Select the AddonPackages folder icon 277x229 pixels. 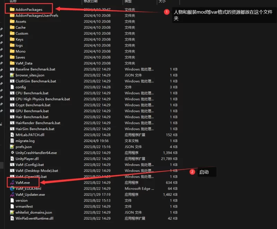[x=12, y=9]
